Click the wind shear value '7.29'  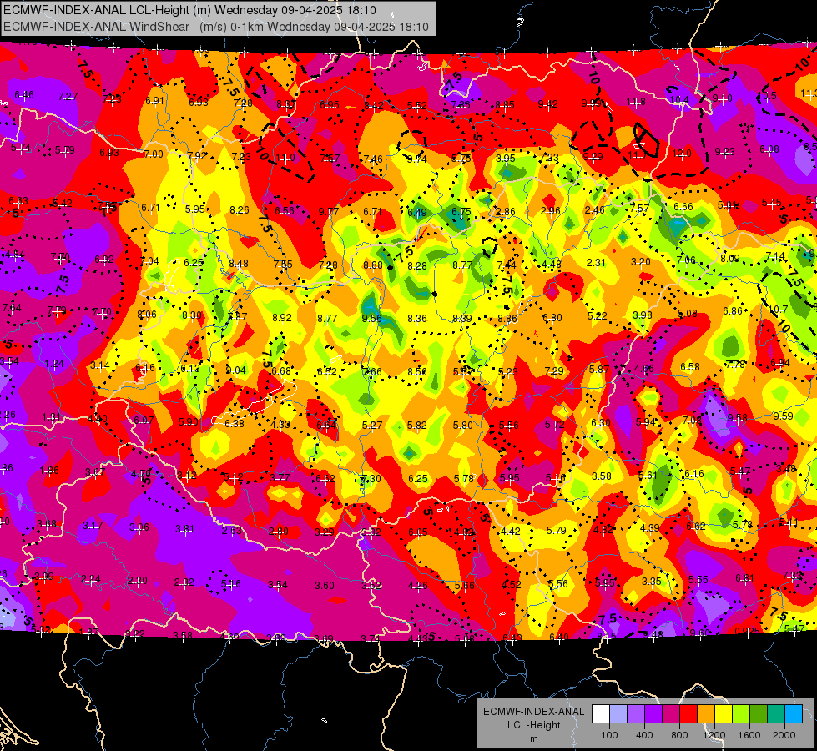tap(553, 370)
